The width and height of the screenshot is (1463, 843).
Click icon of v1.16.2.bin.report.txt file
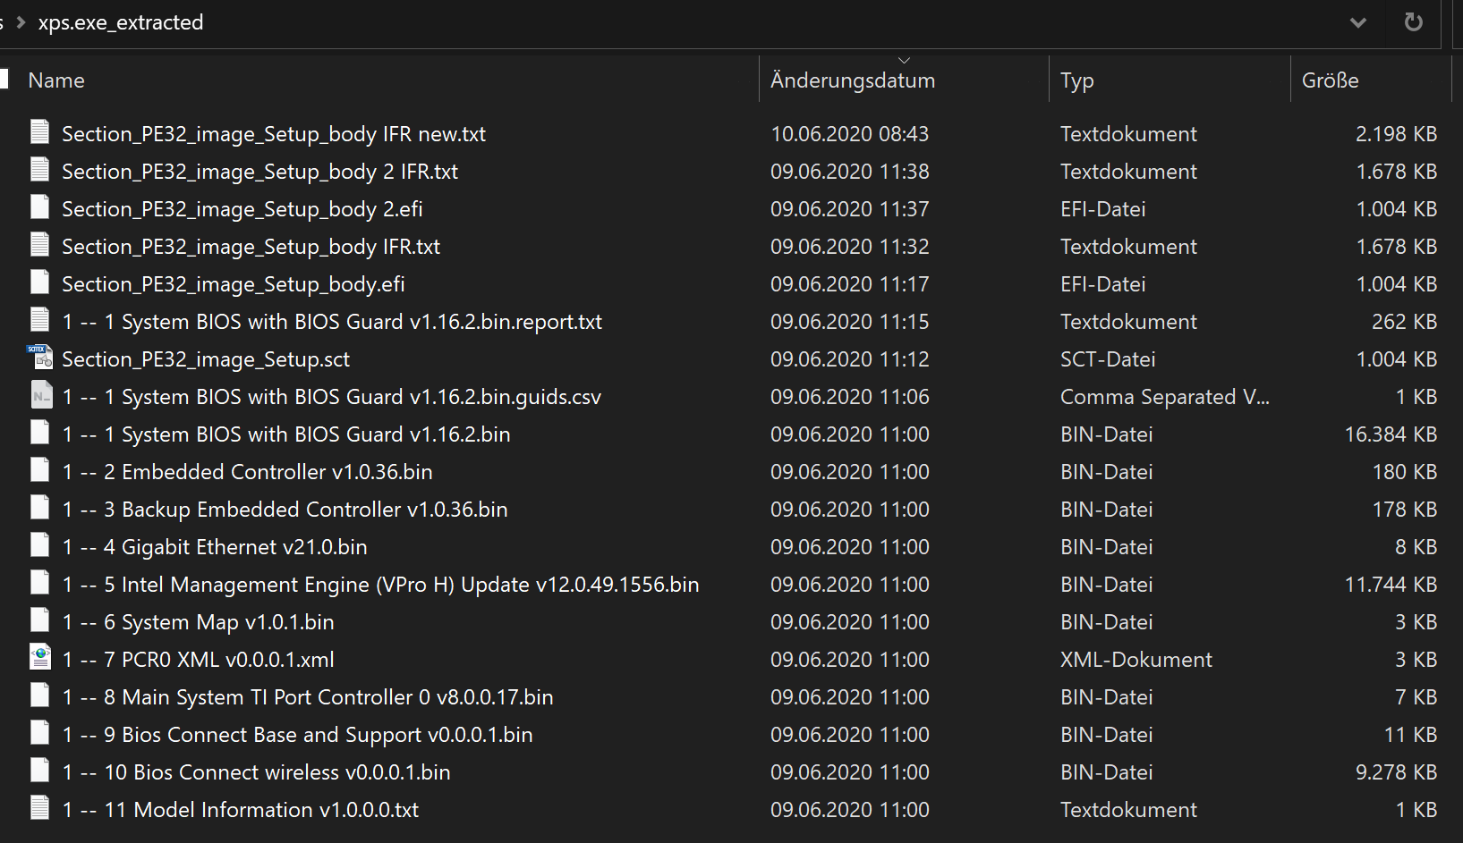pos(40,320)
